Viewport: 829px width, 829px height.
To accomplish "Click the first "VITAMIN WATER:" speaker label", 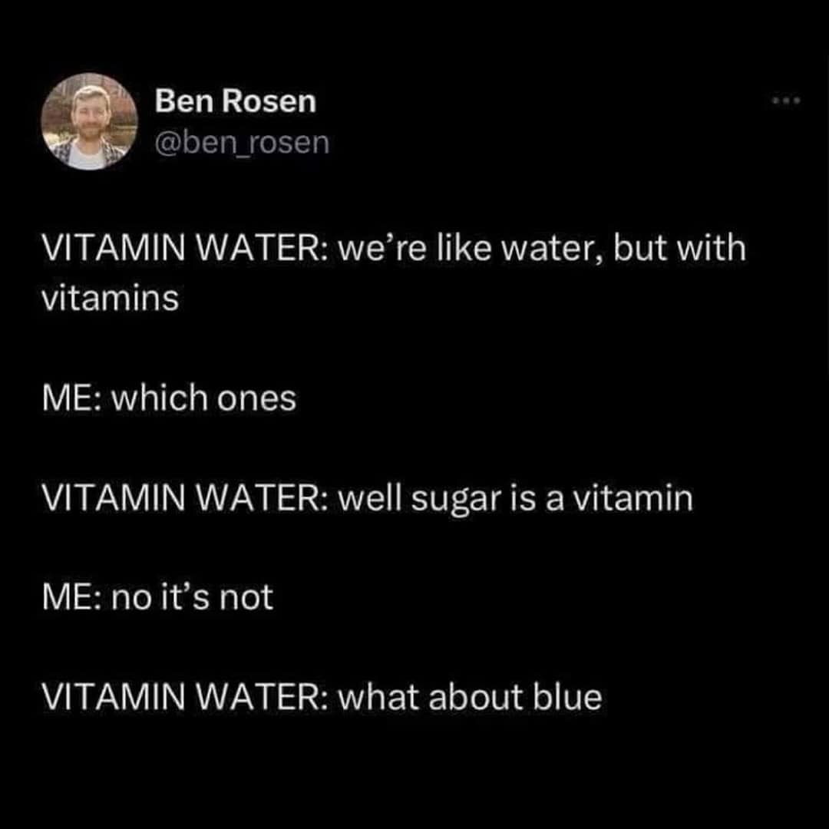I will click(185, 249).
